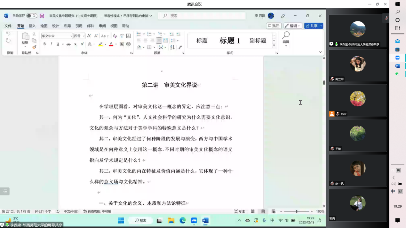Screen dimensions: 406x228
Task: Click the 共享 (Share) button
Action: pos(314,26)
